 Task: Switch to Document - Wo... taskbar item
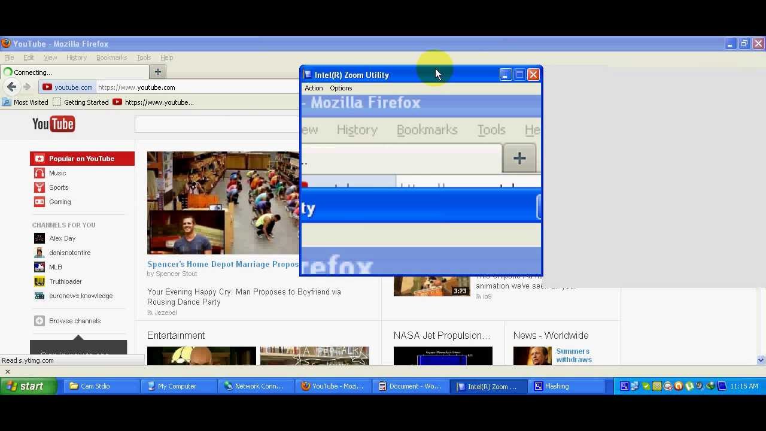click(409, 386)
